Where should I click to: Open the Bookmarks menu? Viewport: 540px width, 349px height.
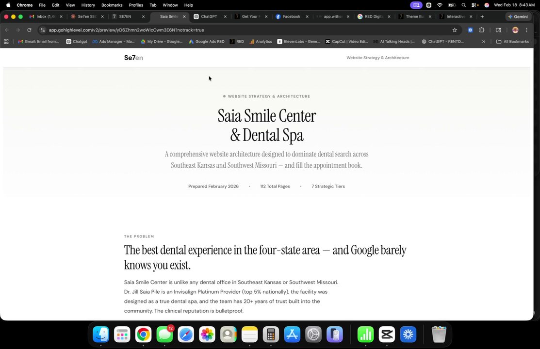pyautogui.click(x=112, y=5)
